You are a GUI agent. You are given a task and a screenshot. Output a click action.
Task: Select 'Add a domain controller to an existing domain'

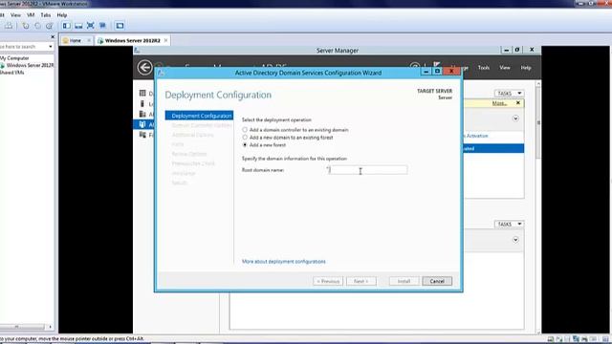pyautogui.click(x=245, y=130)
